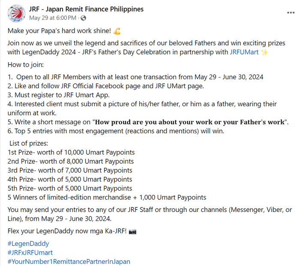Click the 1st Prize 10,000 Umart Paypoints line
This screenshot has width=305, height=266.
pyautogui.click(x=71, y=152)
